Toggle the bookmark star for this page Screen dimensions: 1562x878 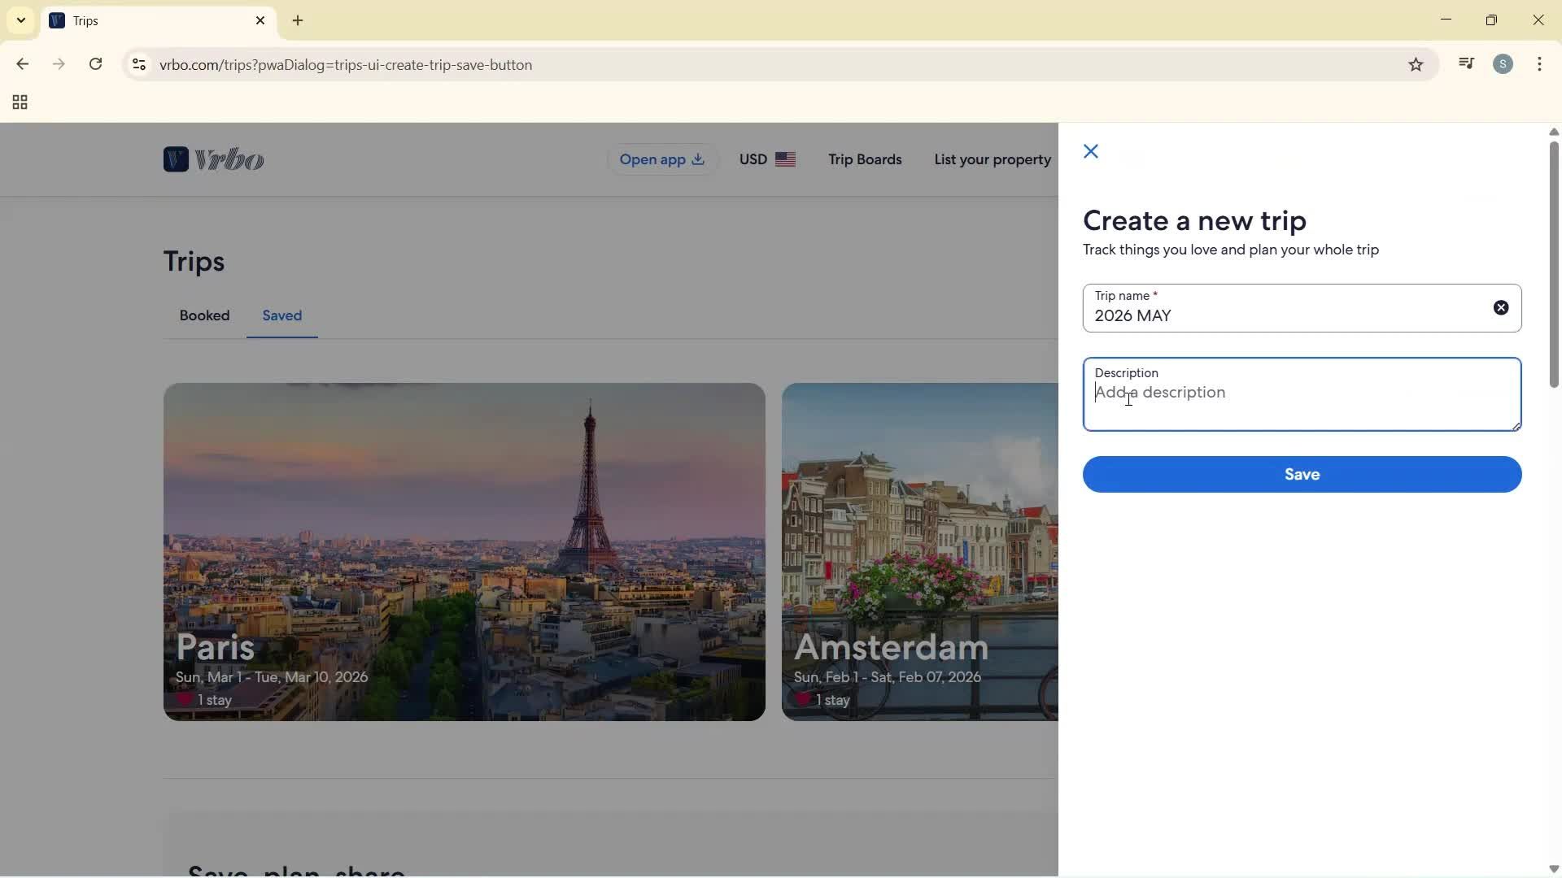[1416, 64]
